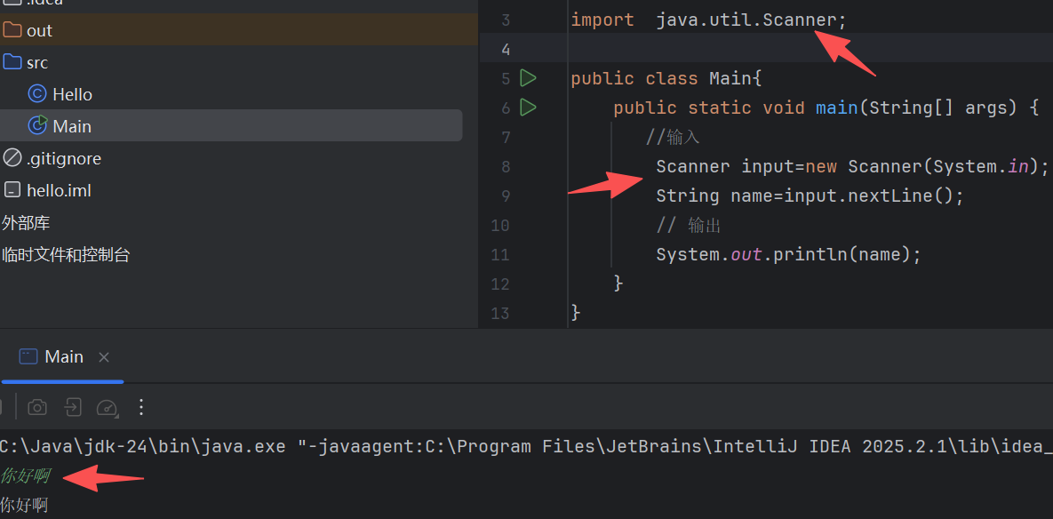1053x519 pixels.
Task: Open the vertical three-dot more menu
Action: pos(140,407)
